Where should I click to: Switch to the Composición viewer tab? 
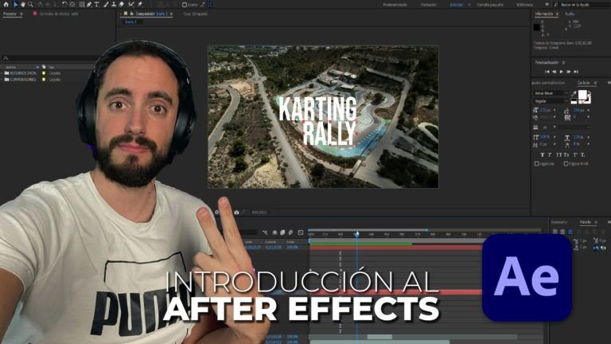click(151, 14)
